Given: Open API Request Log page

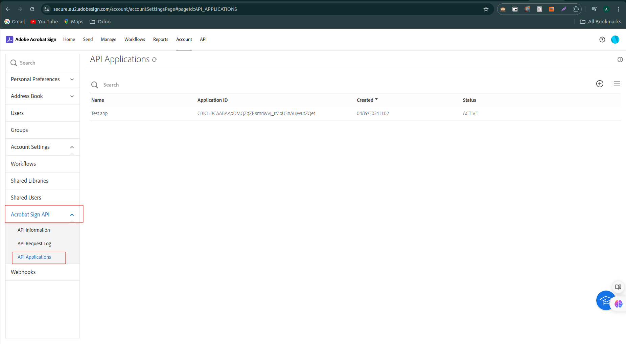Looking at the screenshot, I should pyautogui.click(x=34, y=244).
